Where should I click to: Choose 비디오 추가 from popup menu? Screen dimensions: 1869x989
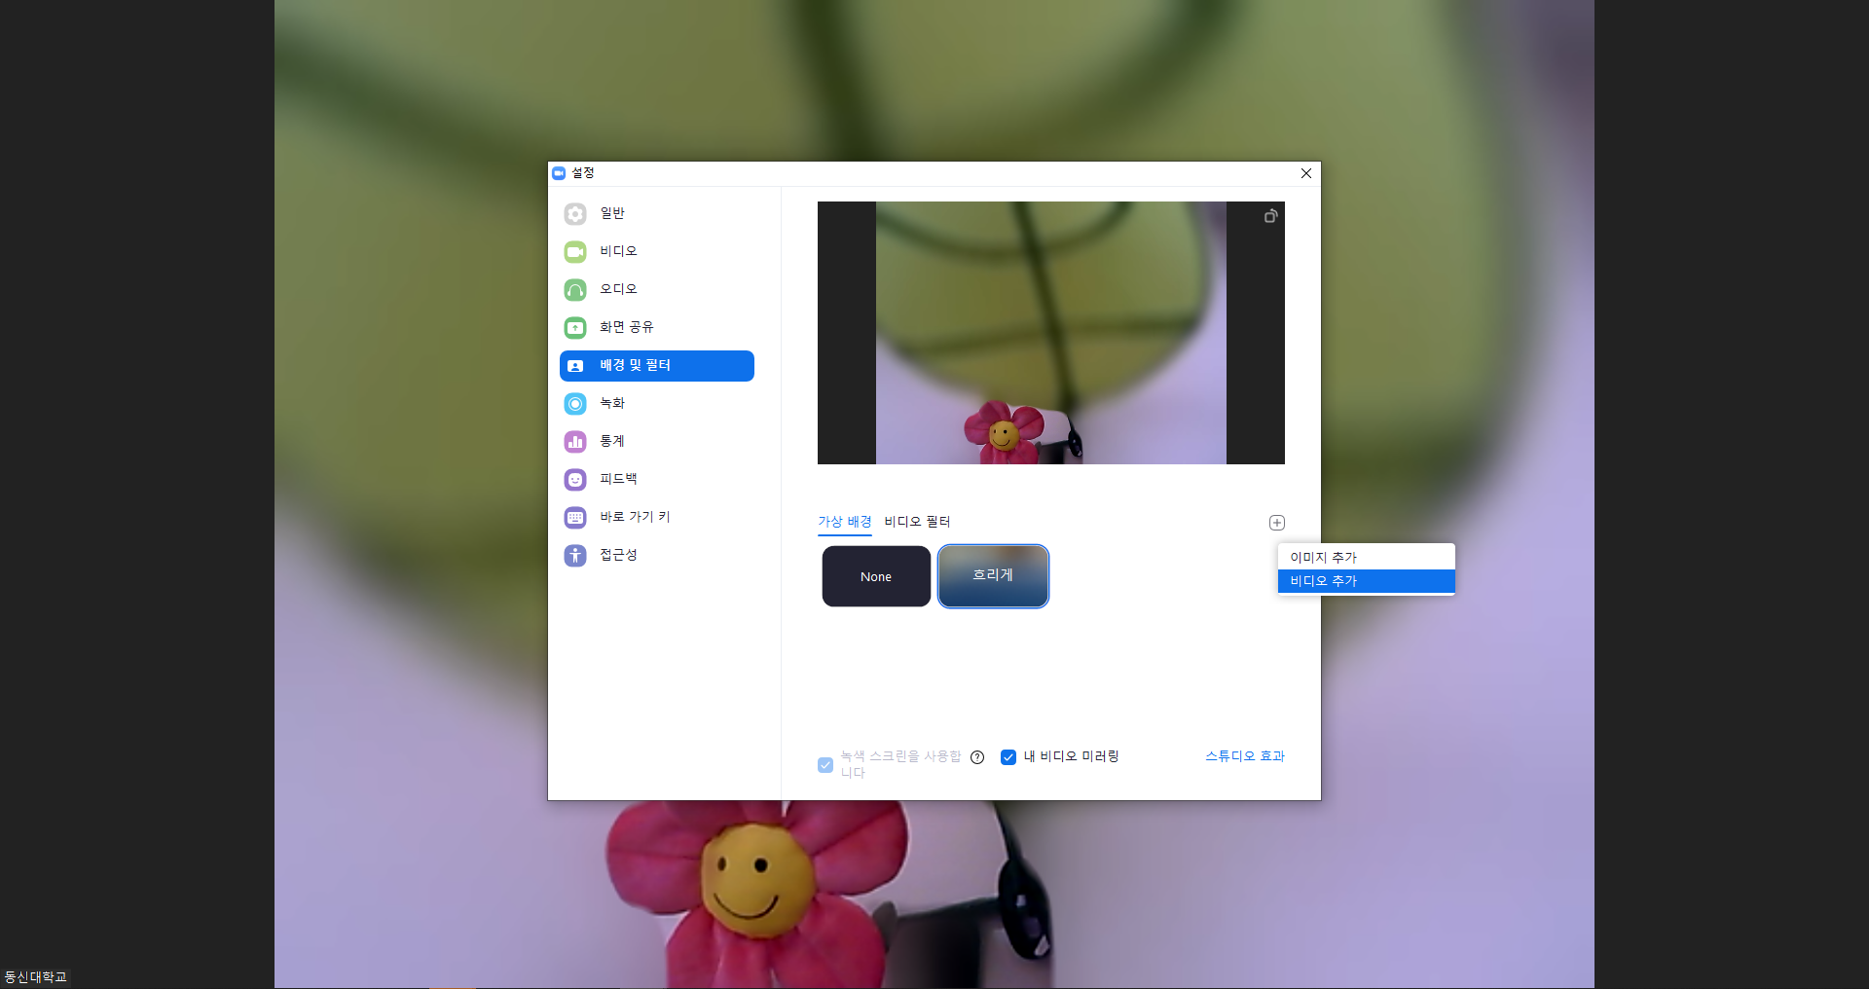click(1366, 580)
